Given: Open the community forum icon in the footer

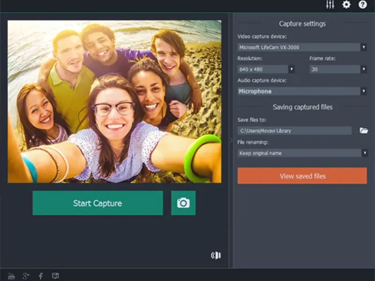Looking at the screenshot, I should [x=55, y=276].
